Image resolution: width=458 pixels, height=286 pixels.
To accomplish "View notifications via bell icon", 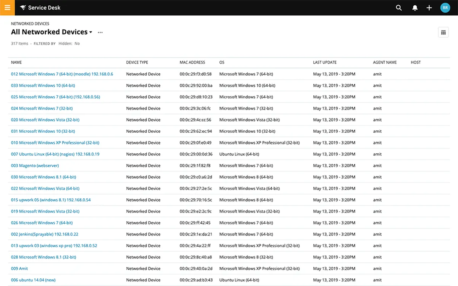I will [x=415, y=8].
